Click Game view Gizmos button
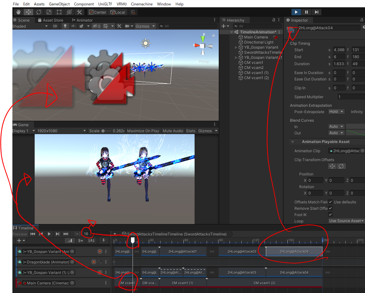365x293 pixels. (x=205, y=131)
